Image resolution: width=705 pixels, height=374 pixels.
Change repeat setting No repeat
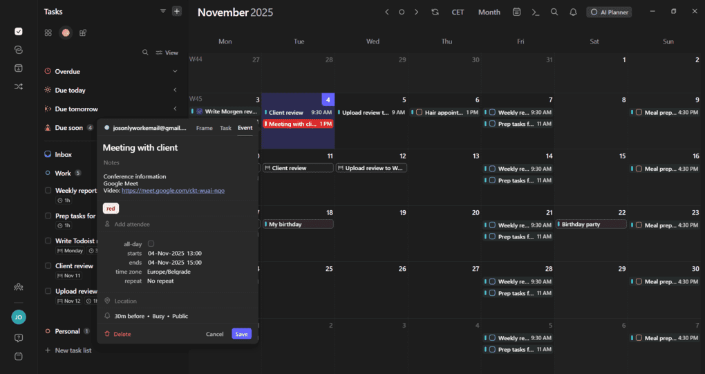pos(160,281)
